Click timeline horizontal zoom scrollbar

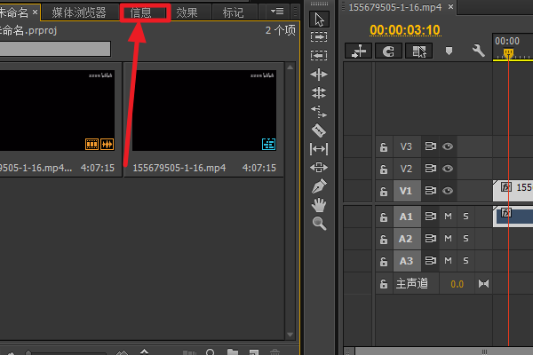pyautogui.click(x=443, y=351)
